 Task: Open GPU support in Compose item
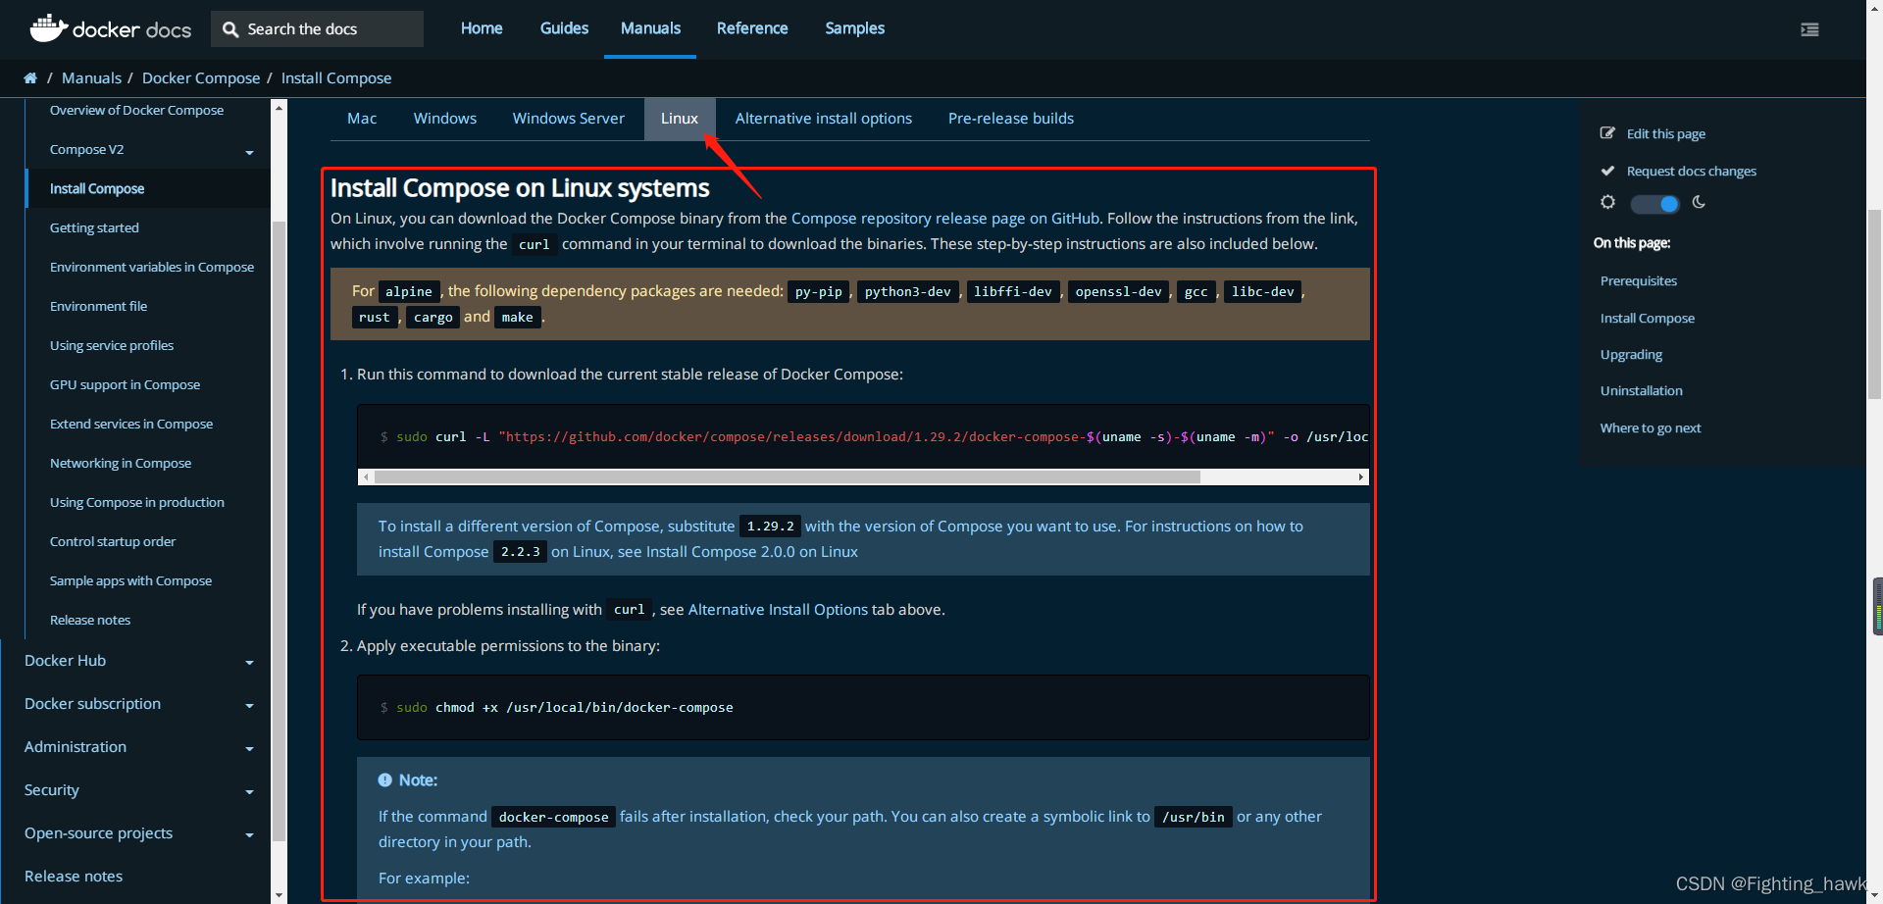(125, 384)
